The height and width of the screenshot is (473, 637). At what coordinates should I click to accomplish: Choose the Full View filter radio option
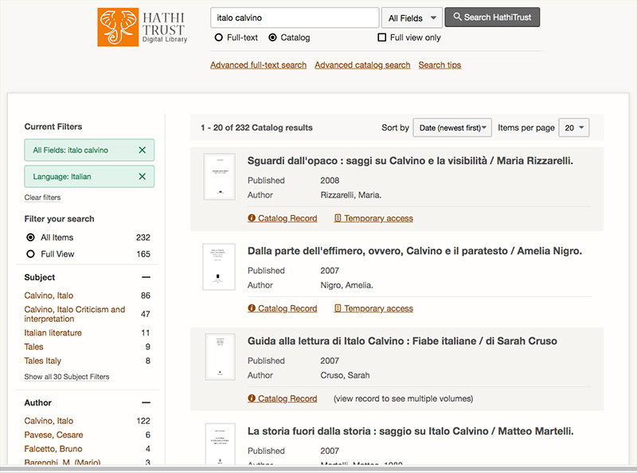pos(31,254)
